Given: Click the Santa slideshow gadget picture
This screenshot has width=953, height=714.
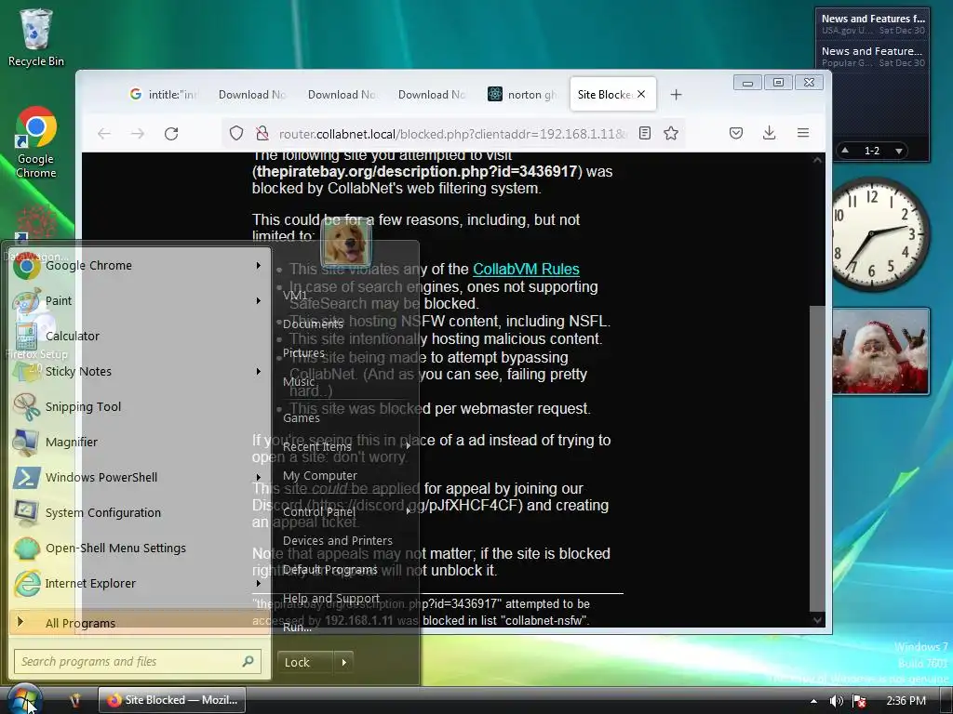Looking at the screenshot, I should click(x=879, y=351).
